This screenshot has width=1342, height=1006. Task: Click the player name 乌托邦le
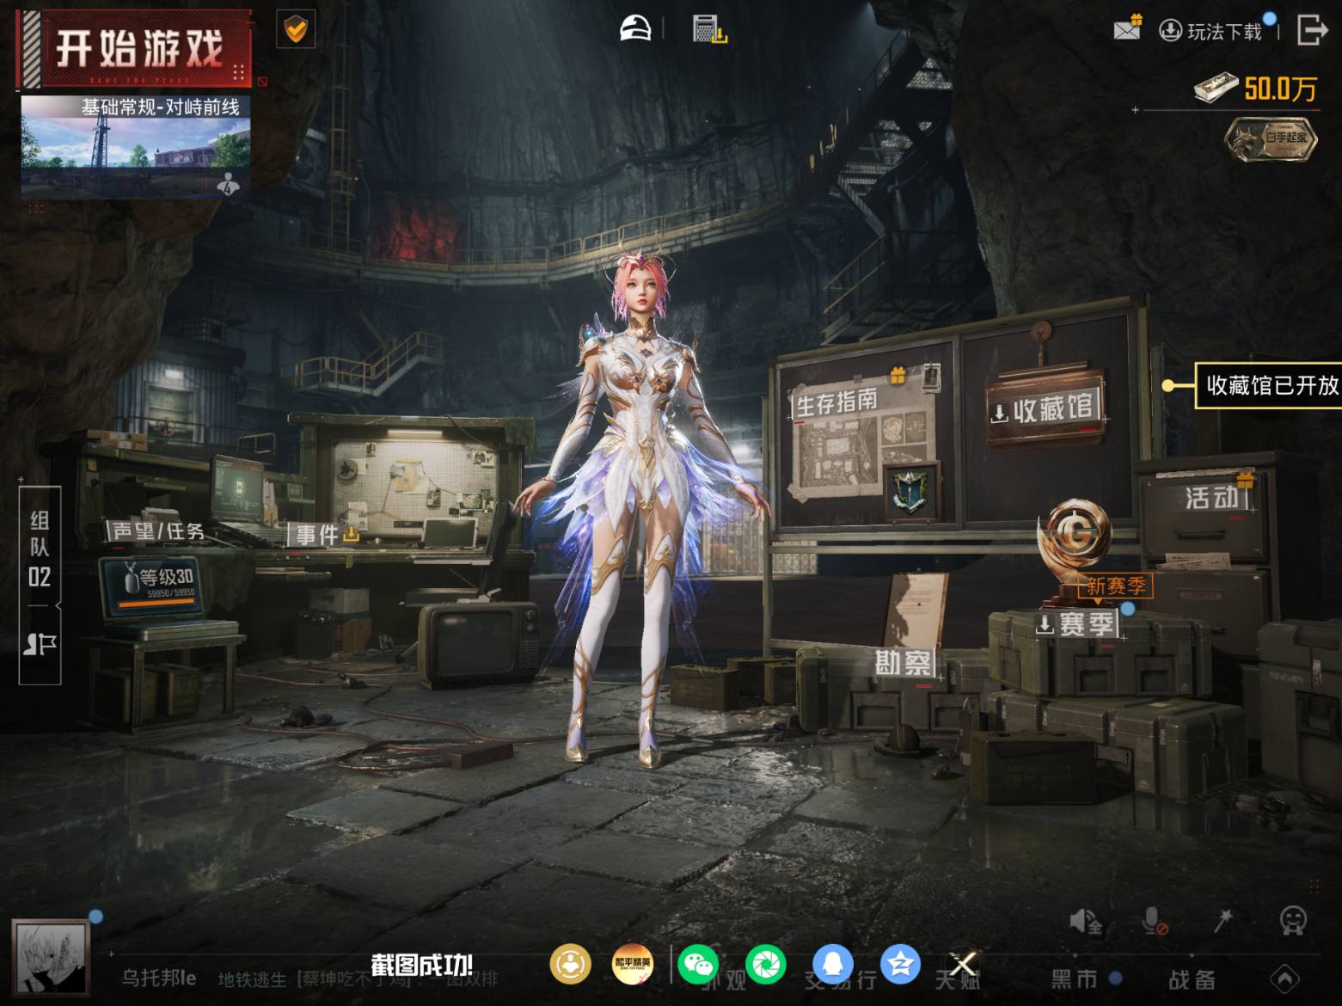pos(159,978)
